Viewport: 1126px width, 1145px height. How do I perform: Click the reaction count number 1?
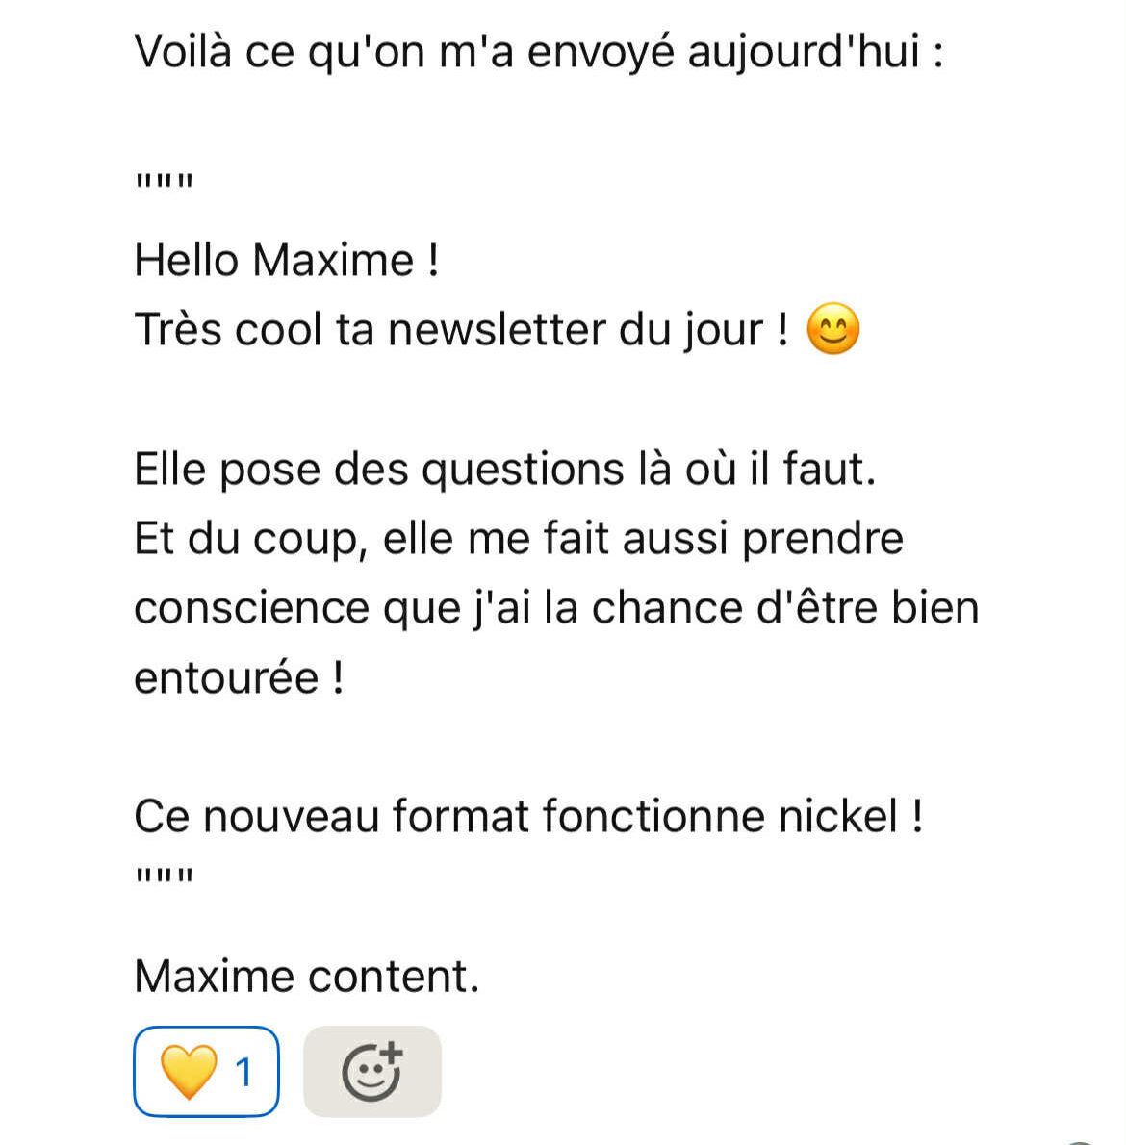[243, 1073]
